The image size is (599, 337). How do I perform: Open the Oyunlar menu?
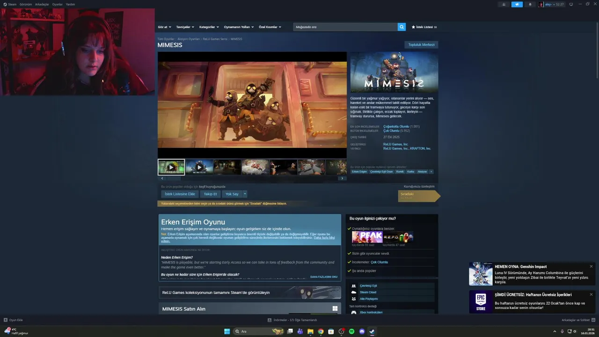(57, 4)
